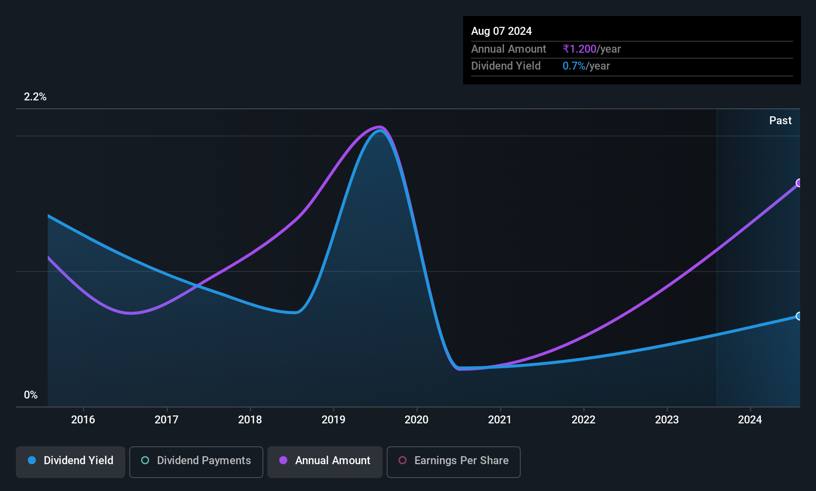The image size is (816, 491).
Task: Click the Aug 07 2024 tooltip date
Action: pos(501,31)
